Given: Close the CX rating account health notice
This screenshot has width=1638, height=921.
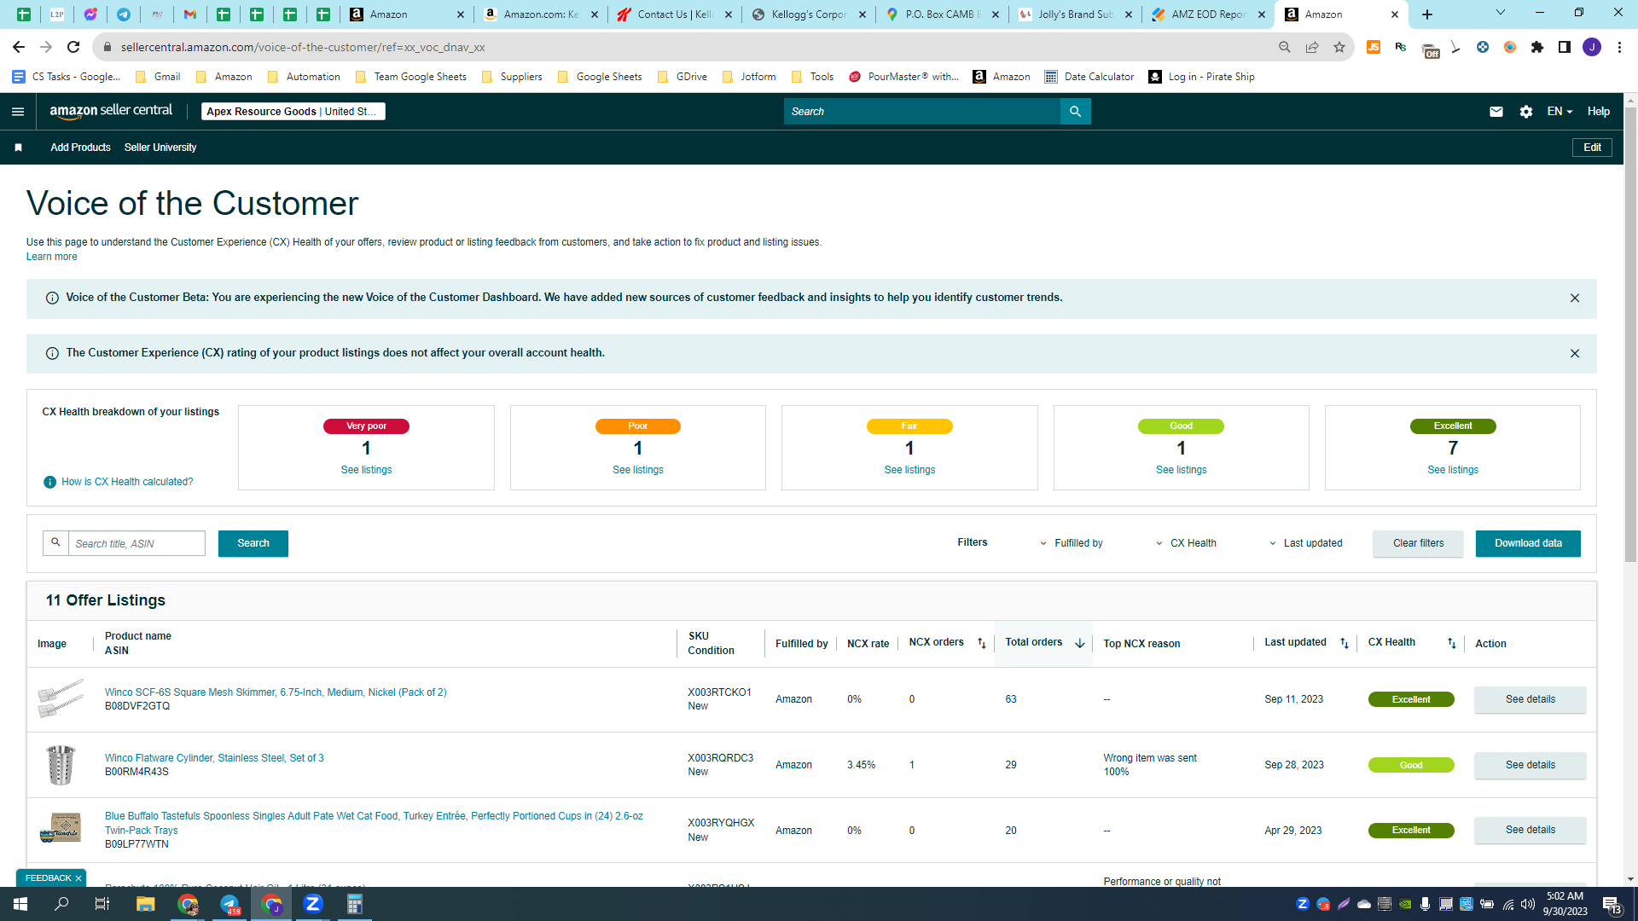Looking at the screenshot, I should (x=1575, y=354).
